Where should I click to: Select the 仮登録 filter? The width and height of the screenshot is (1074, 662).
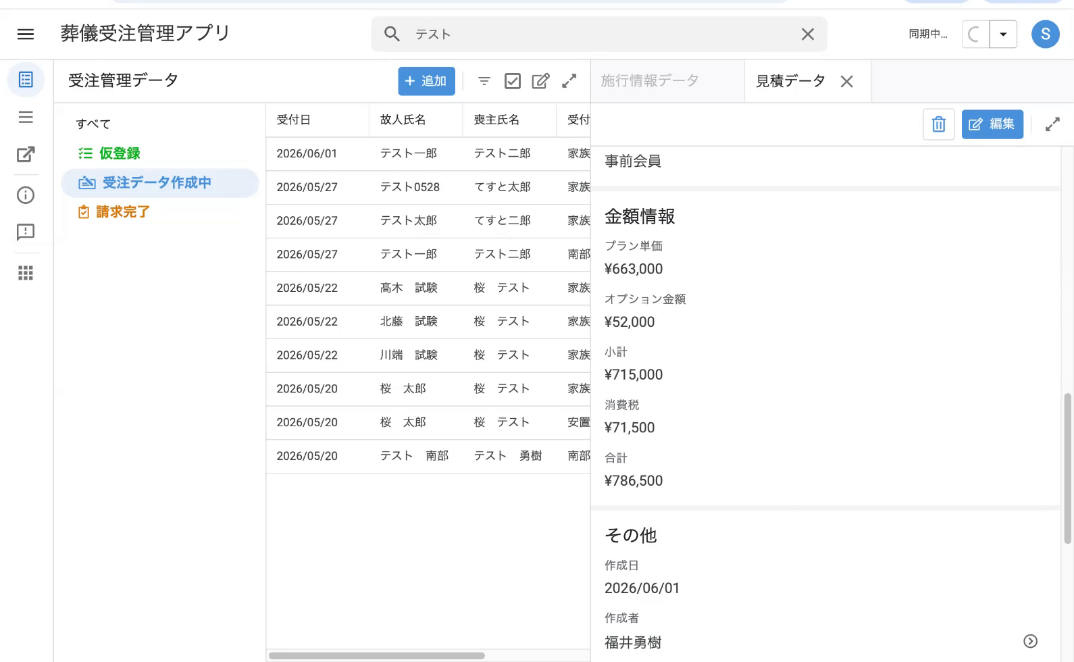tap(109, 153)
